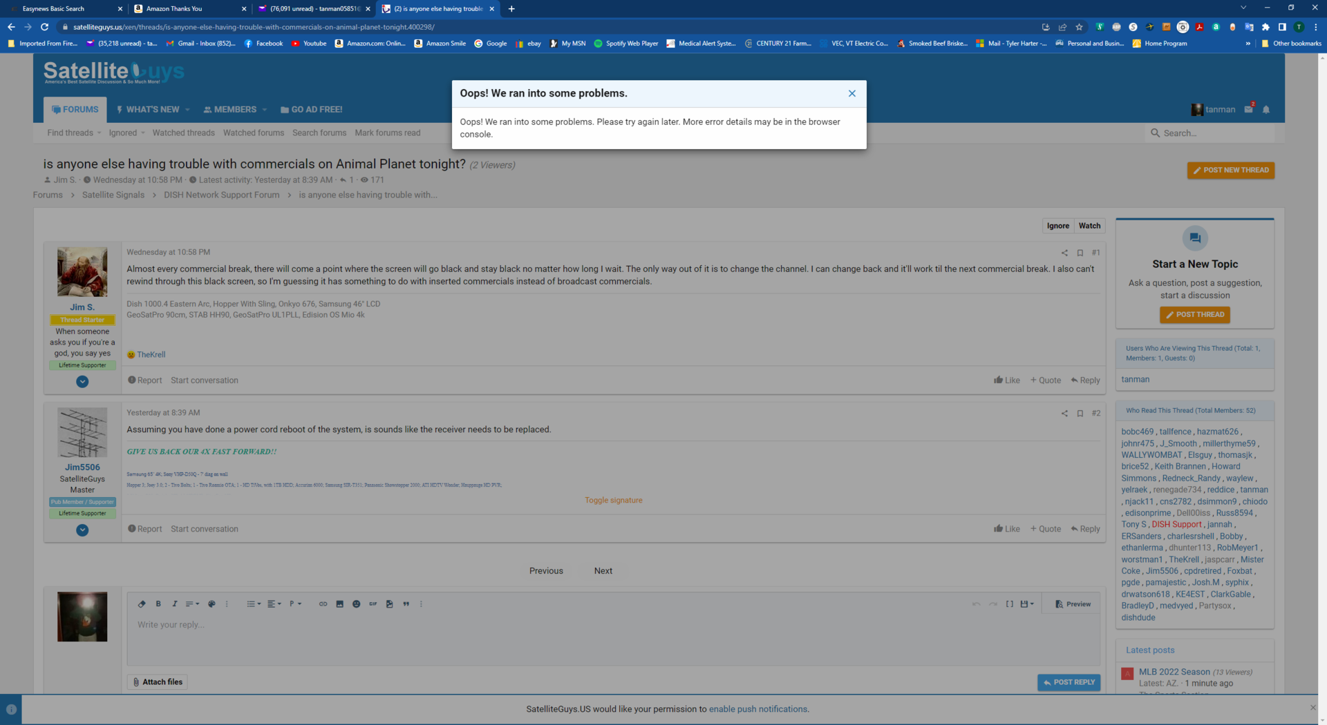Click the Post Reply button

coord(1069,682)
